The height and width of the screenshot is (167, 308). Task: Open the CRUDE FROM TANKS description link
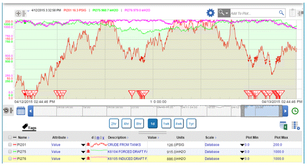click(x=124, y=145)
